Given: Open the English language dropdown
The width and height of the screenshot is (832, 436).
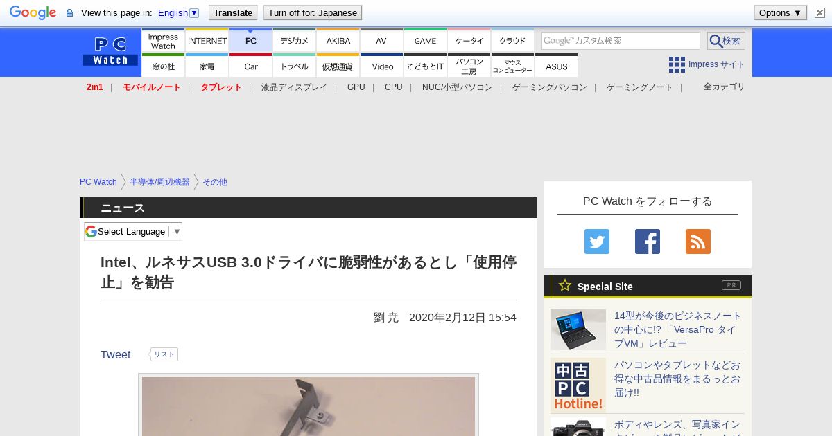Looking at the screenshot, I should point(178,12).
